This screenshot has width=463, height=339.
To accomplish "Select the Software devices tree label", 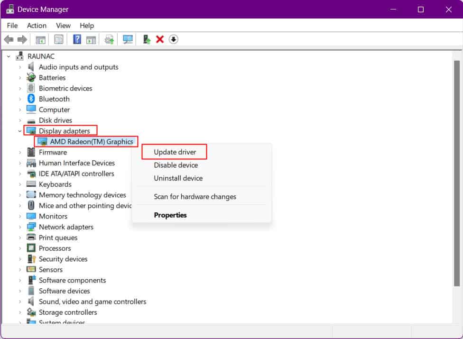I will [65, 291].
